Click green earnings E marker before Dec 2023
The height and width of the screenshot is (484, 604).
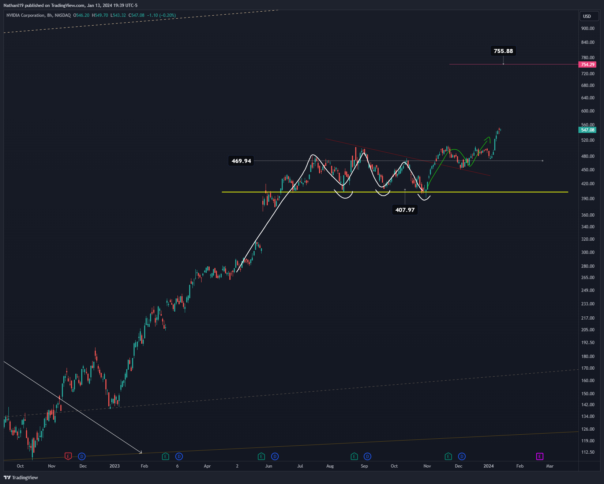point(448,456)
